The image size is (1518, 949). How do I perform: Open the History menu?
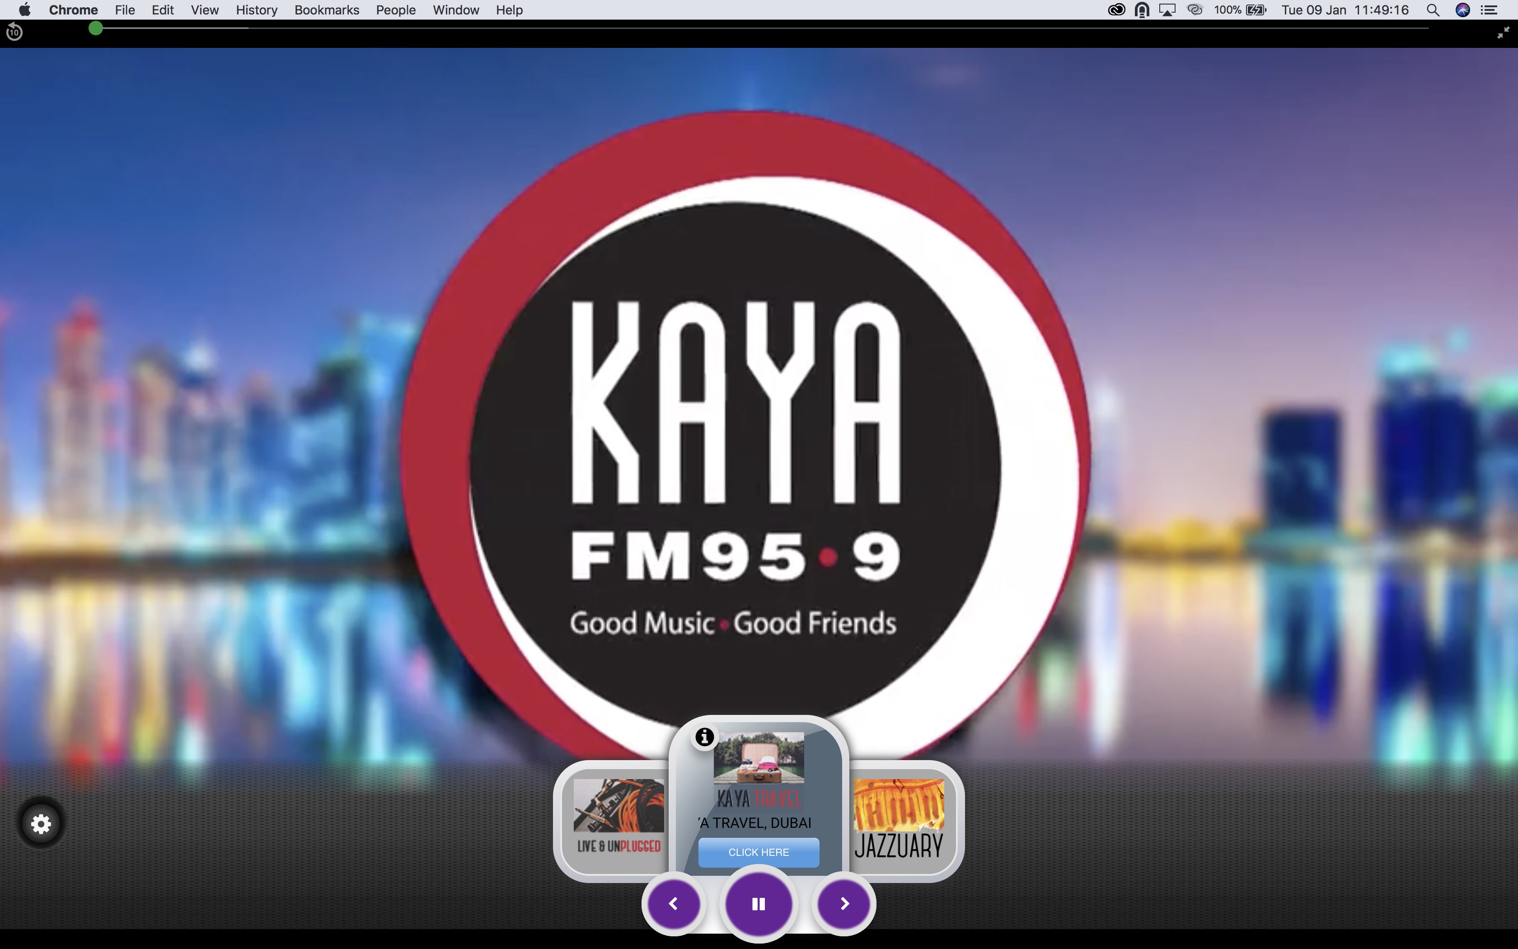pyautogui.click(x=257, y=10)
